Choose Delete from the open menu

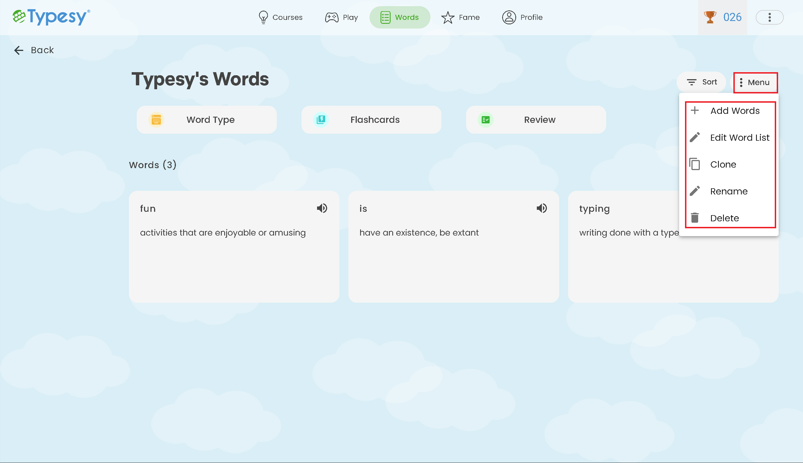(724, 218)
